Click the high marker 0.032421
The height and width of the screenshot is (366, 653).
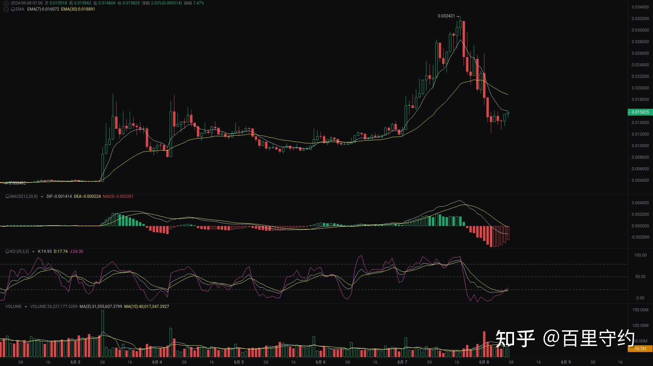[446, 16]
